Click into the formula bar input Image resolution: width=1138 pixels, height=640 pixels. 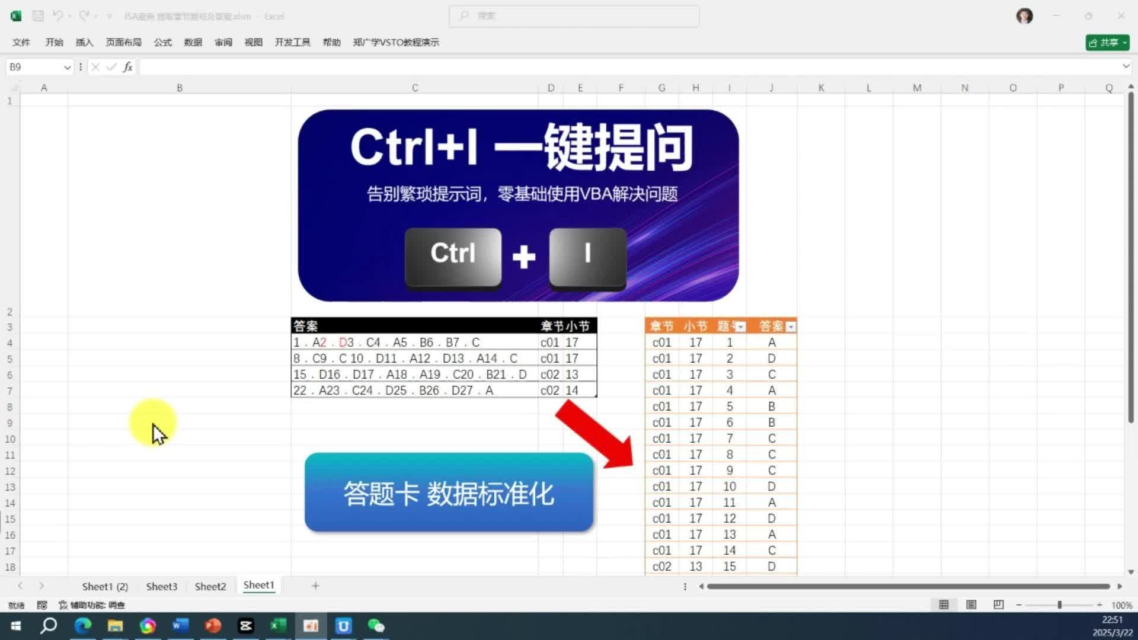pos(593,67)
